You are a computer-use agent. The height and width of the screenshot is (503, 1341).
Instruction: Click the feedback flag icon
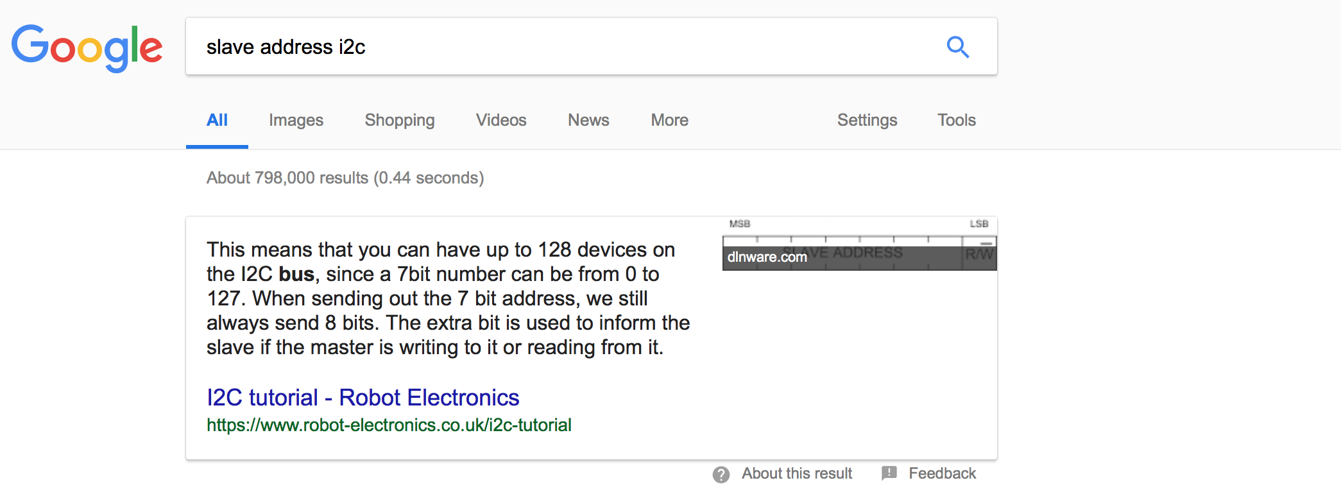[889, 473]
